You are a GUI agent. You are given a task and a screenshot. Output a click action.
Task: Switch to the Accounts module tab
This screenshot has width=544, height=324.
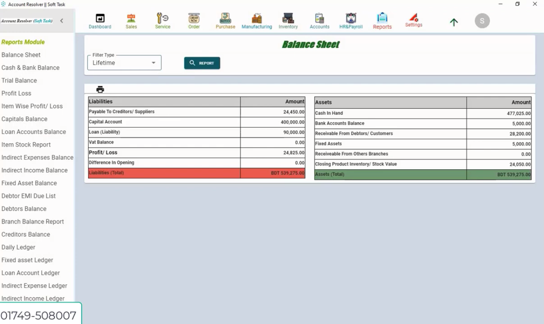319,20
